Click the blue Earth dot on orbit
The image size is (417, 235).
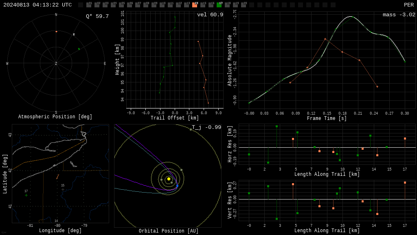(x=178, y=186)
